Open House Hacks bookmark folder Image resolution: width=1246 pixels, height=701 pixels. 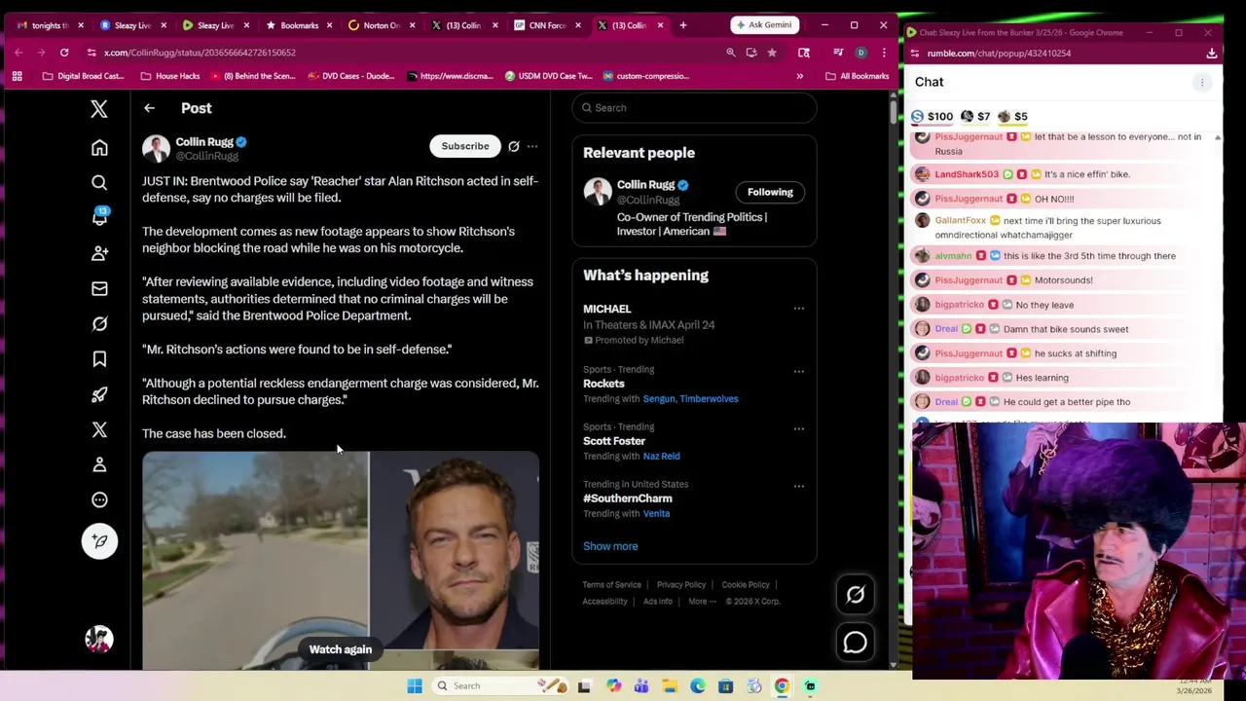tap(170, 76)
